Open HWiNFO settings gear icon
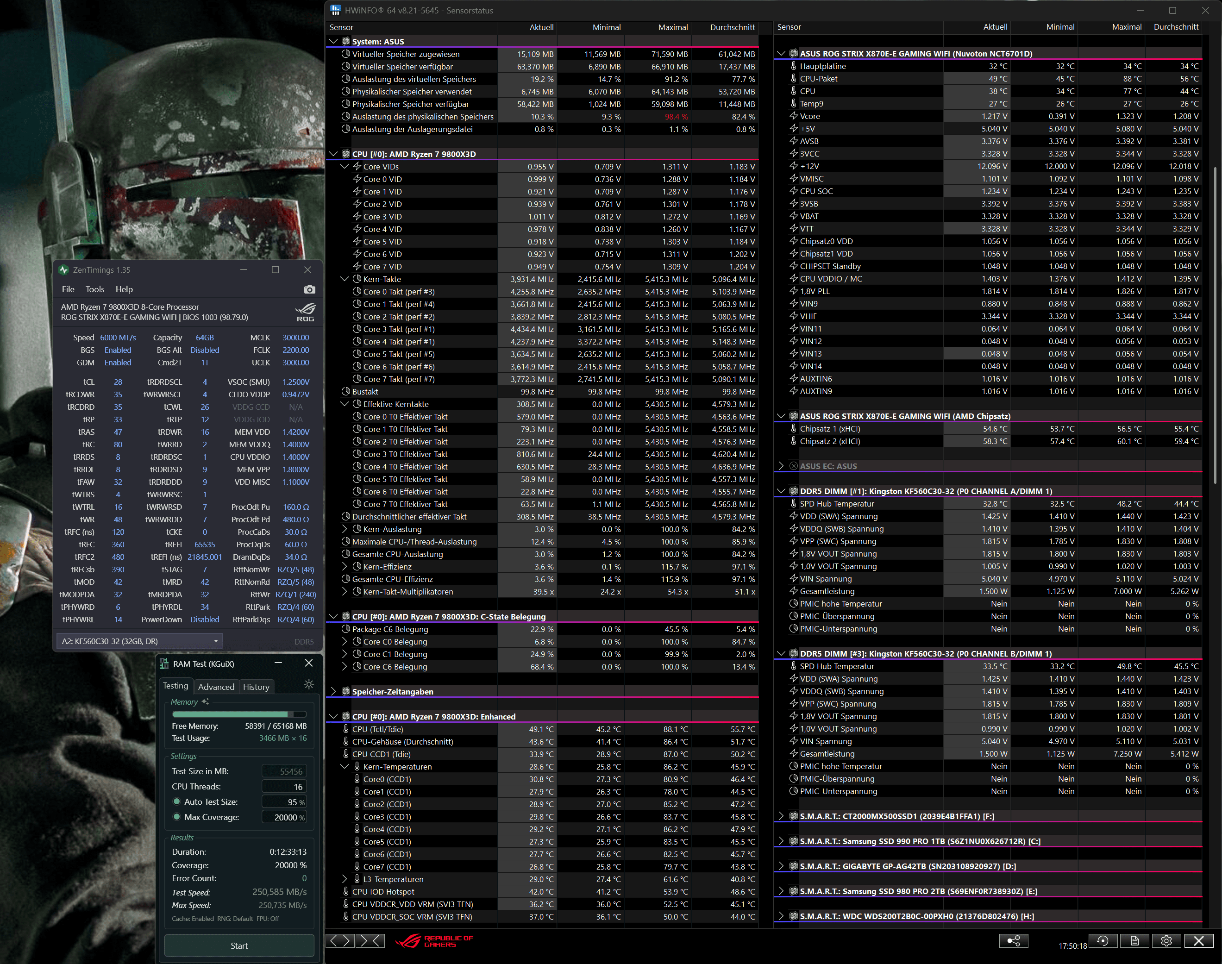 pos(1166,940)
